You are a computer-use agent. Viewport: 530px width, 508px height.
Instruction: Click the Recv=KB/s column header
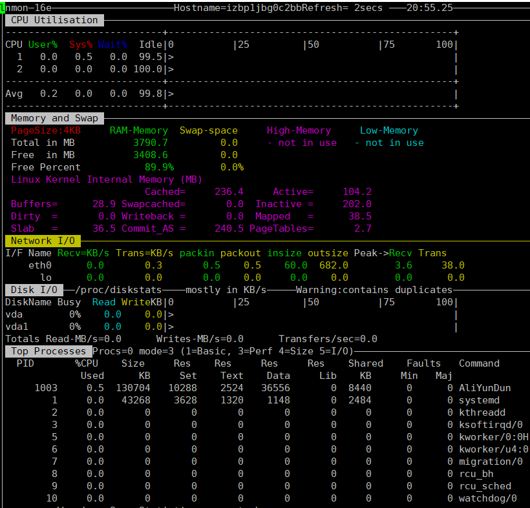point(83,253)
